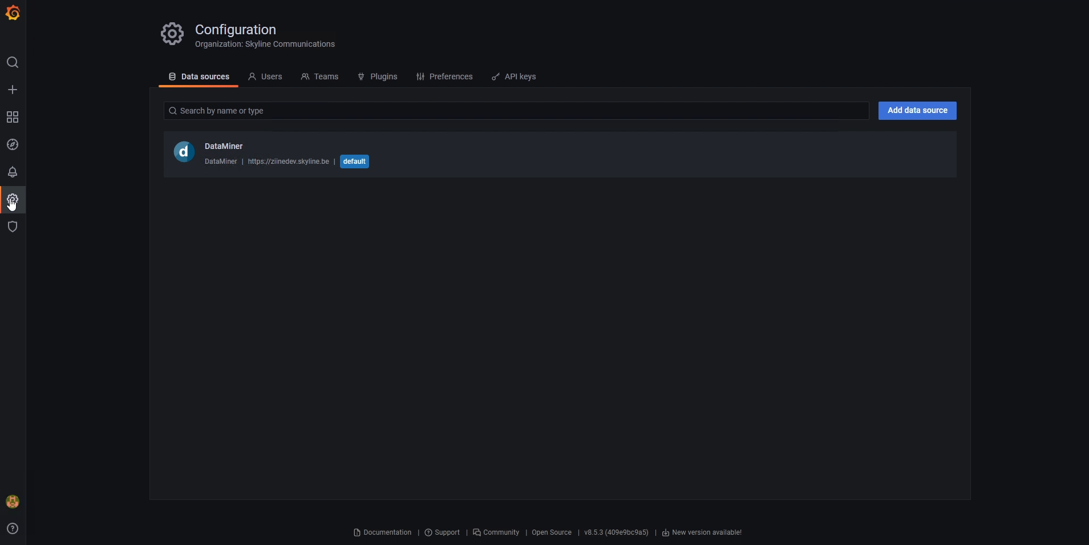The image size is (1089, 545).
Task: Open the Documentation footer link
Action: coord(382,532)
